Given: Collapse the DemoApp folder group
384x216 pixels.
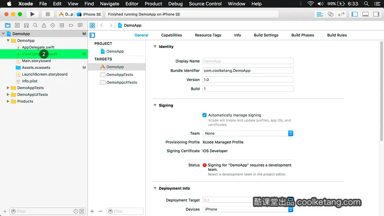Looking at the screenshot, I should [x=8, y=40].
